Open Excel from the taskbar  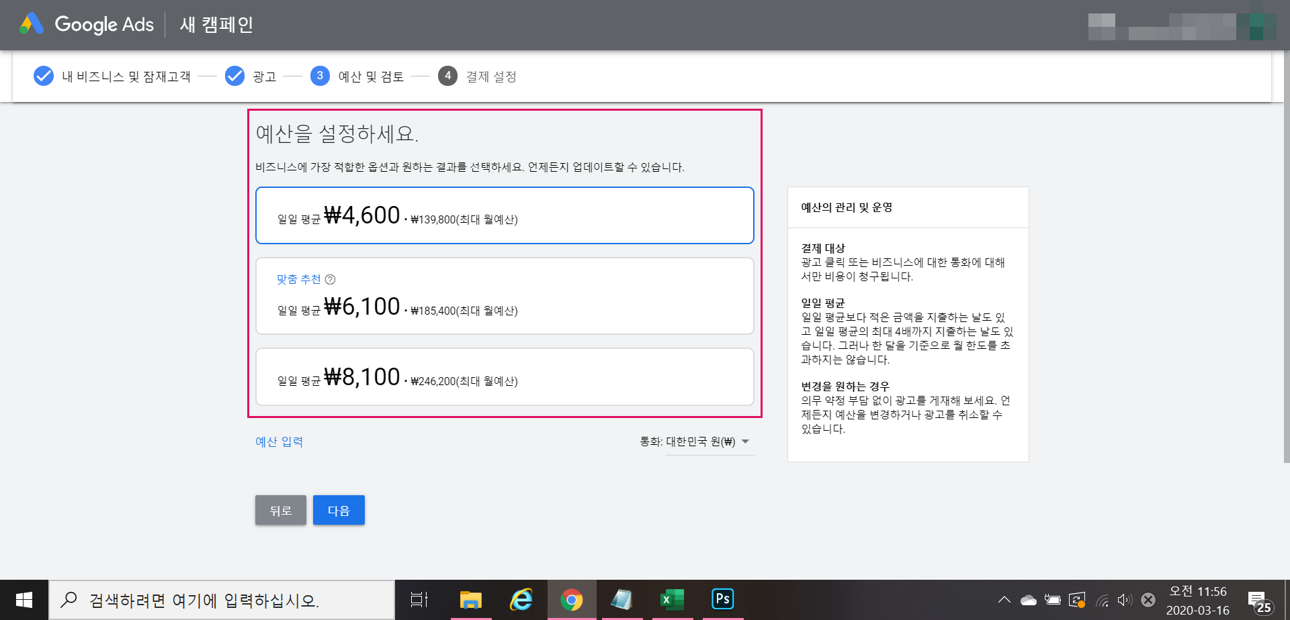coord(673,600)
